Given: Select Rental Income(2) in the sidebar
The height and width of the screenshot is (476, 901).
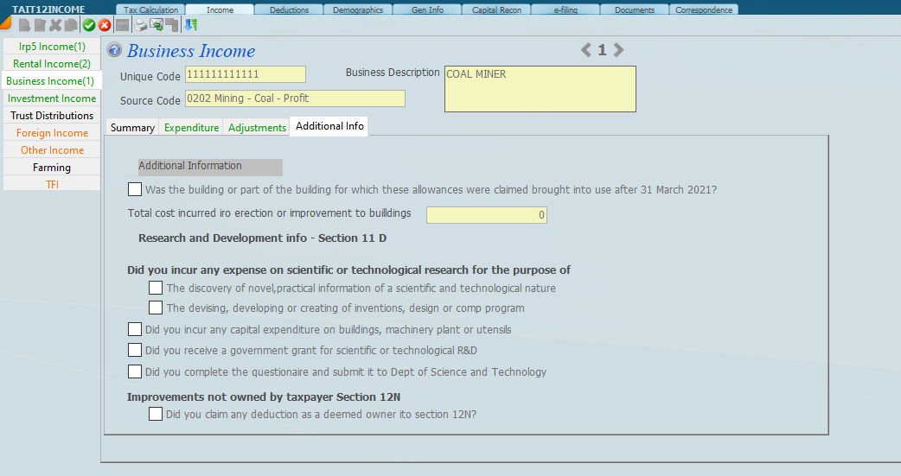Looking at the screenshot, I should pyautogui.click(x=52, y=63).
